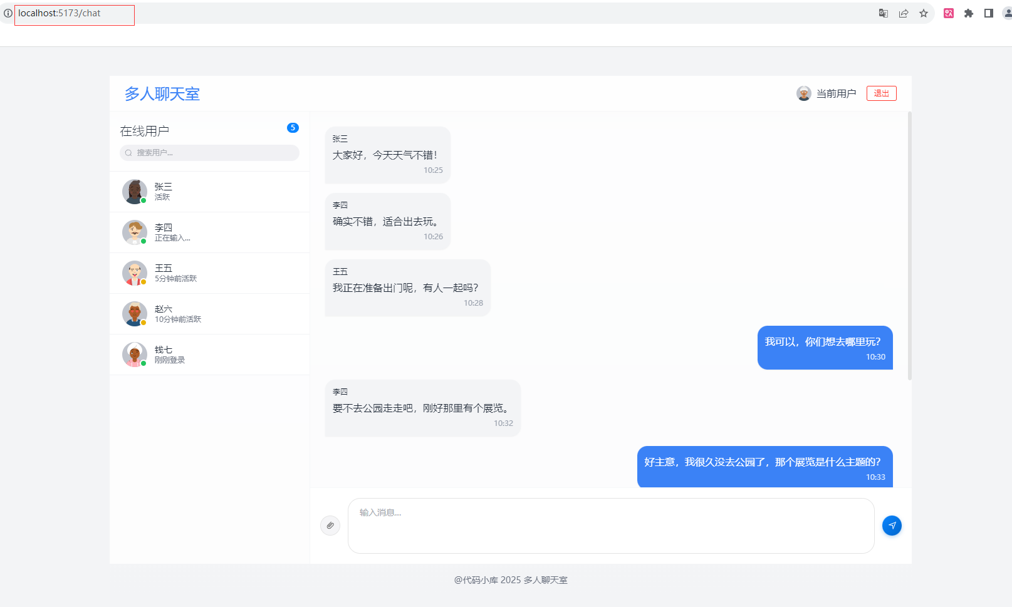Click the 10:25 timestamp
Viewport: 1012px width, 607px height.
pyautogui.click(x=433, y=170)
